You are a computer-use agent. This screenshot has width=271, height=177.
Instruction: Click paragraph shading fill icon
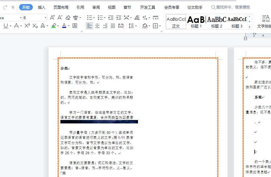pos(145,26)
